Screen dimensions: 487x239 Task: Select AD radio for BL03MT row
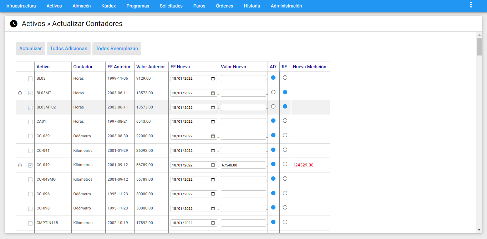[x=273, y=92]
